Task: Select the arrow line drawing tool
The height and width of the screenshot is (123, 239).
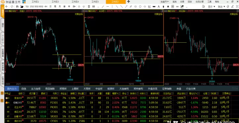Action: coord(126,7)
